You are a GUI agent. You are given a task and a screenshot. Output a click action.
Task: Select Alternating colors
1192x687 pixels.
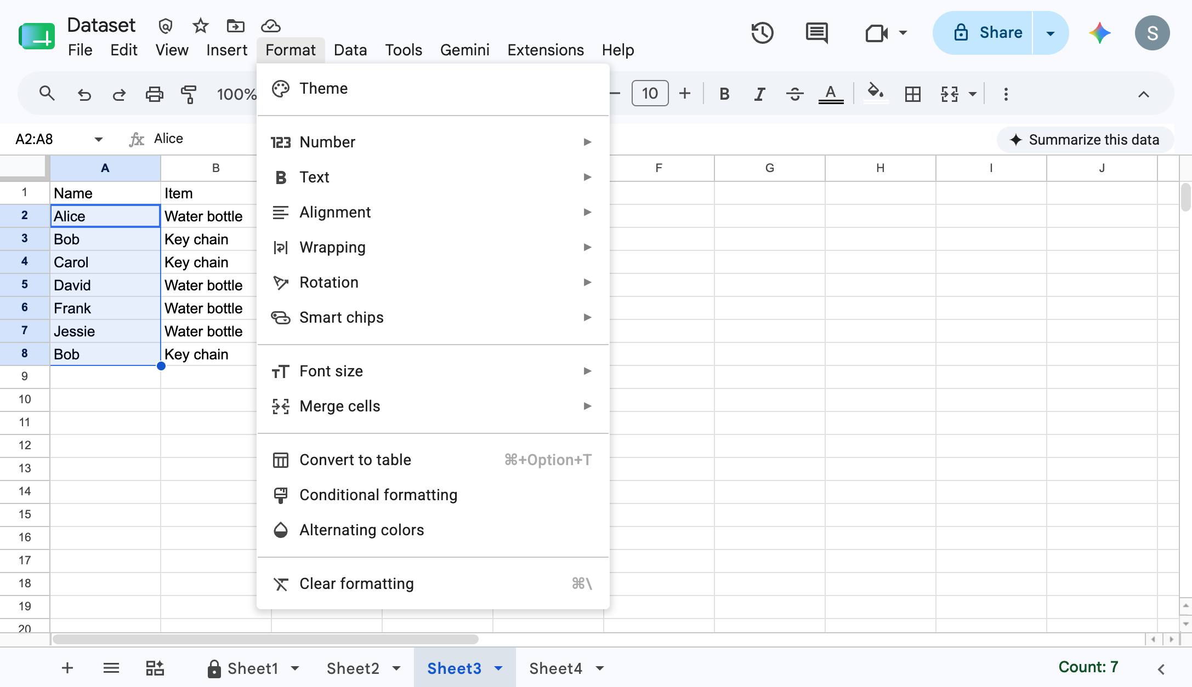pyautogui.click(x=433, y=530)
